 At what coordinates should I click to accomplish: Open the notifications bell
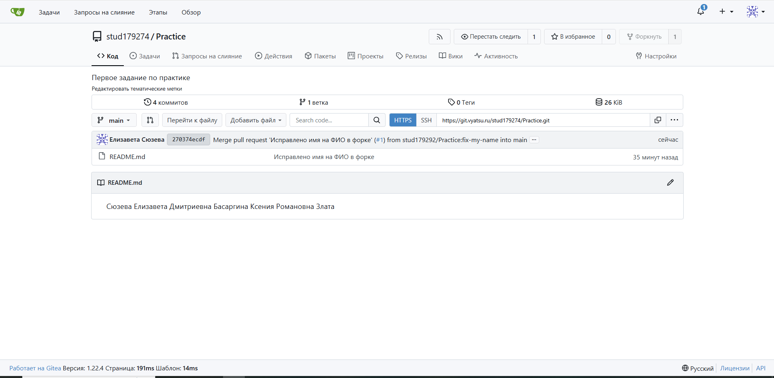[701, 11]
